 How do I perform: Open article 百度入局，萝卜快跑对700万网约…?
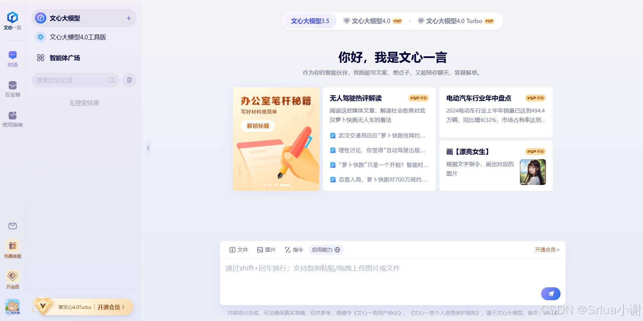click(x=378, y=180)
